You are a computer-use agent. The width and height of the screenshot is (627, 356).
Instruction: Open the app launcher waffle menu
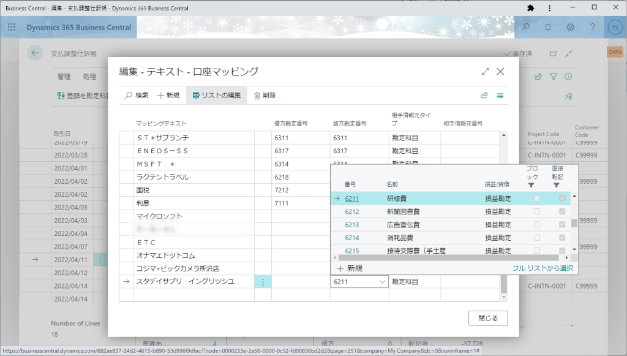tap(11, 27)
